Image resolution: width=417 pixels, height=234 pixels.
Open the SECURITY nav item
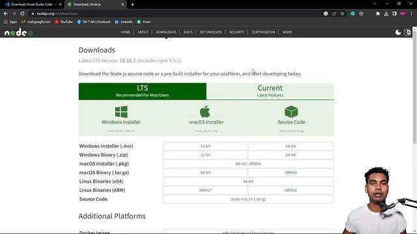pos(237,32)
